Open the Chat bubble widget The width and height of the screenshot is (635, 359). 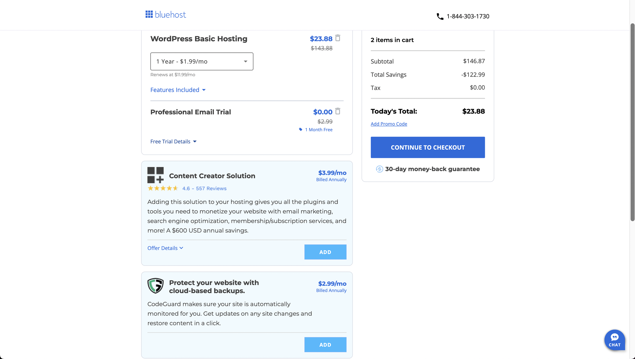tap(614, 340)
